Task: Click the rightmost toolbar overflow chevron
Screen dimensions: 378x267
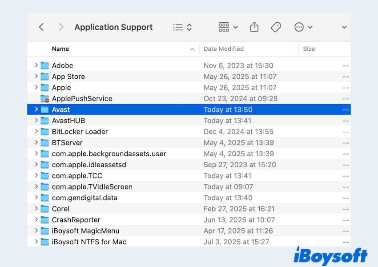Action: pos(344,27)
